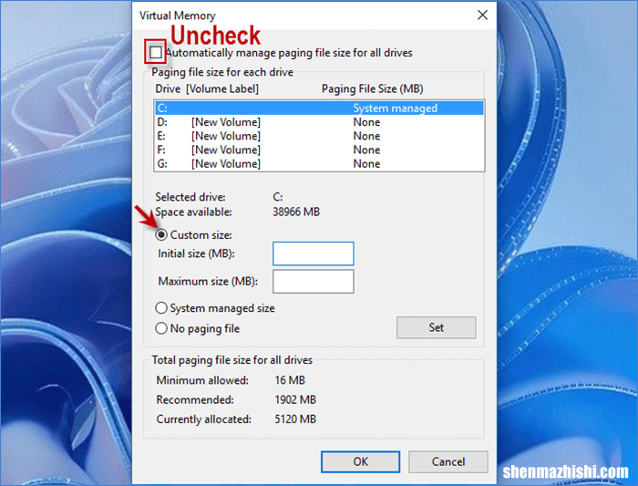Click the Initial size (MB) field

point(314,253)
